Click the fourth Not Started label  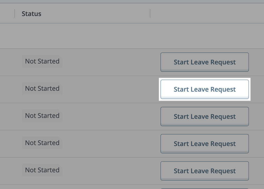coord(42,143)
